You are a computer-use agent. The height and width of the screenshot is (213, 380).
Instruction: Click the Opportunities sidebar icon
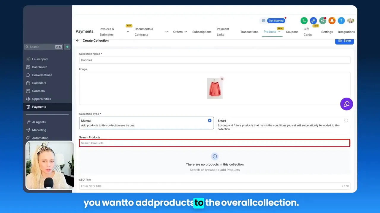pyautogui.click(x=28, y=99)
